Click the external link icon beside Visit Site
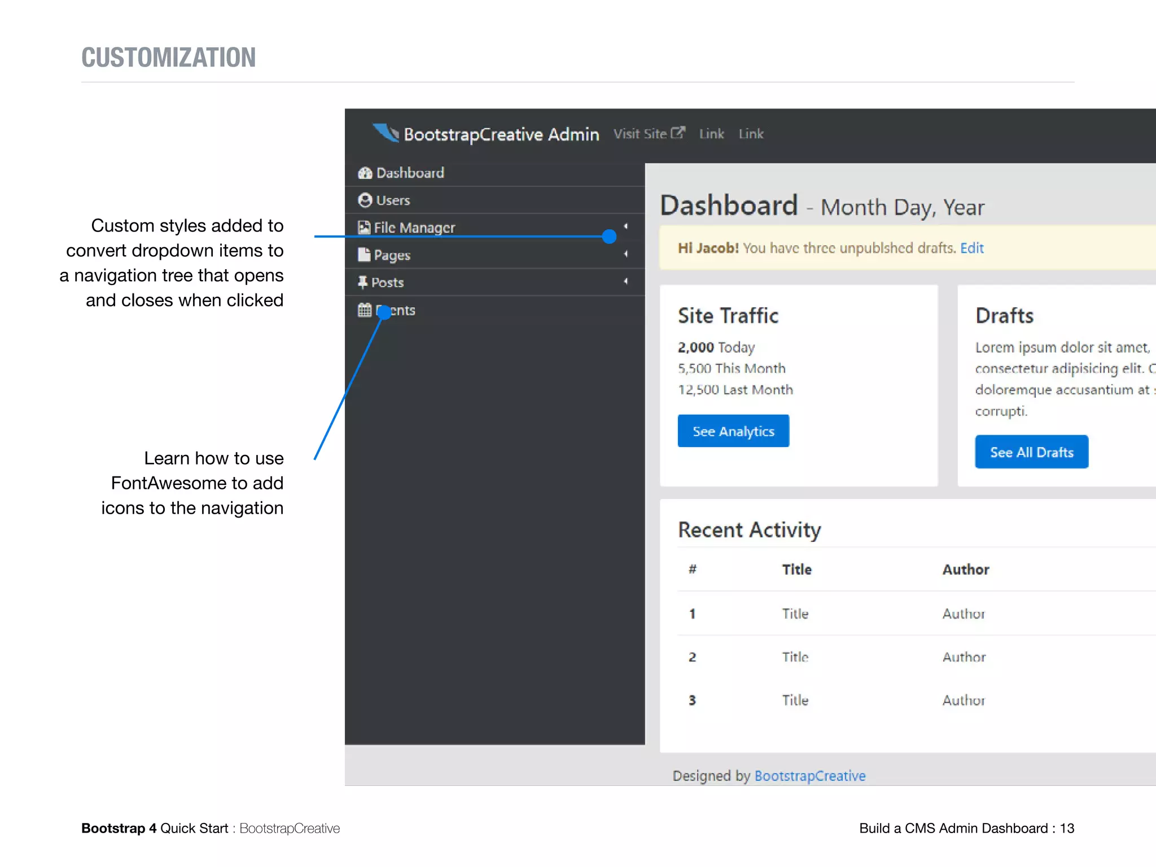This screenshot has height=867, width=1156. (678, 133)
